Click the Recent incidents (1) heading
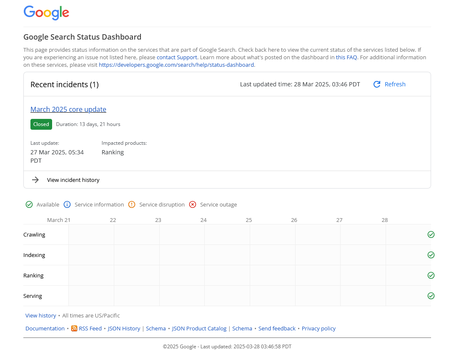The height and width of the screenshot is (350, 459). (64, 84)
